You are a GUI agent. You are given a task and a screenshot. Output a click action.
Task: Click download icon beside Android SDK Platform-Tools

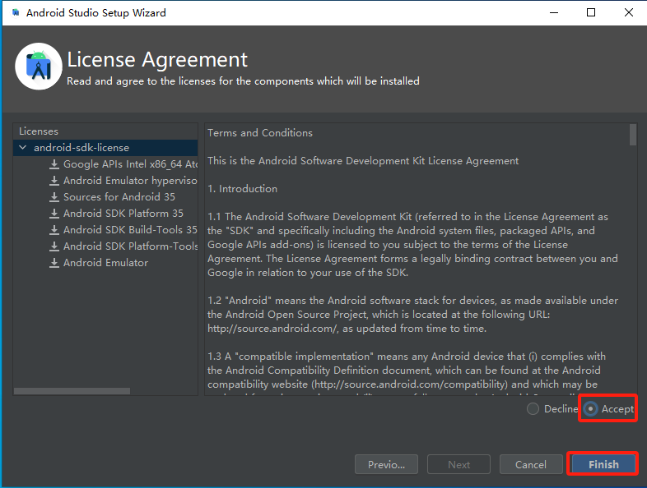click(x=54, y=246)
